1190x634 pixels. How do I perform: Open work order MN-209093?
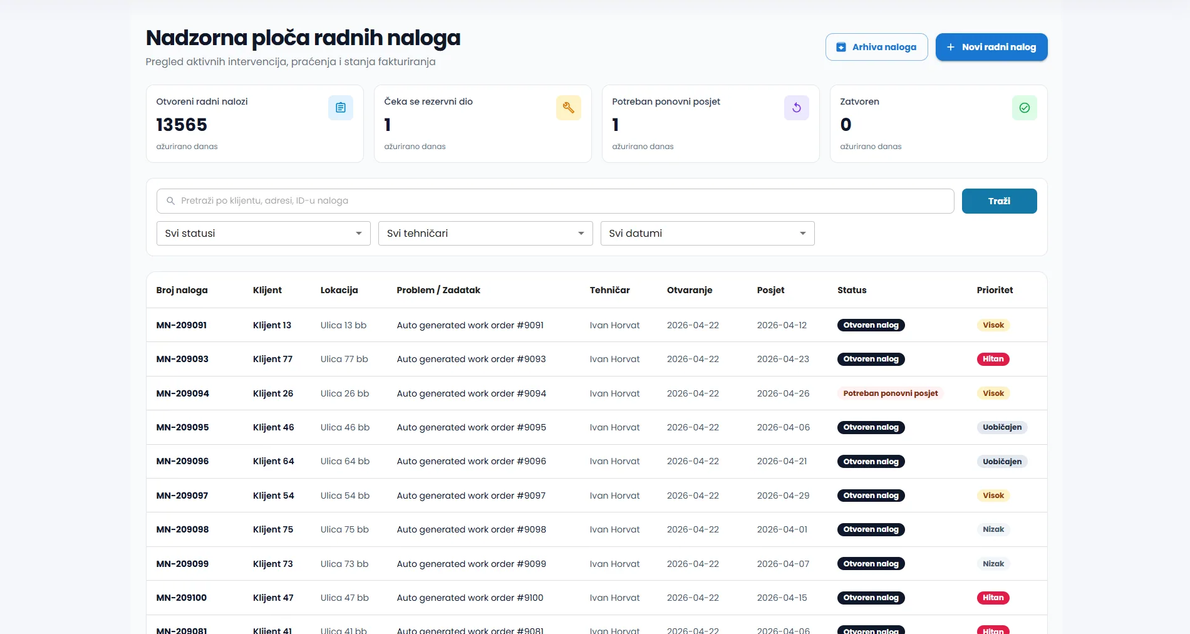click(182, 359)
